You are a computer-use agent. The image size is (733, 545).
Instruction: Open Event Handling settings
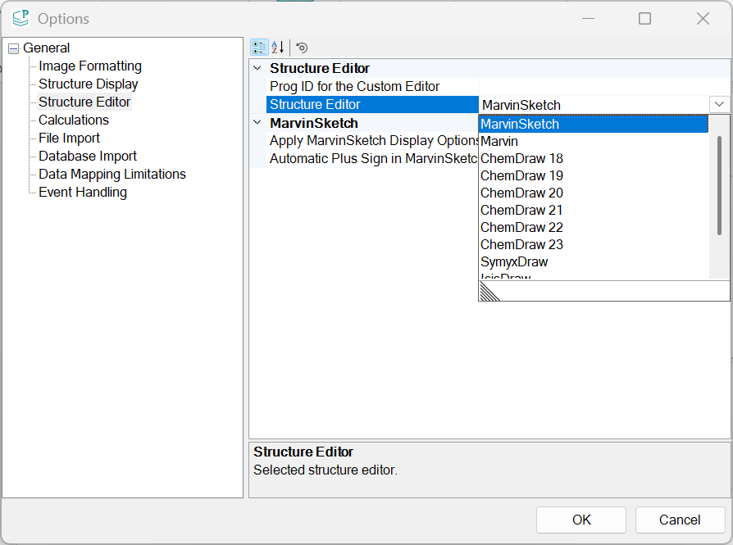click(83, 193)
